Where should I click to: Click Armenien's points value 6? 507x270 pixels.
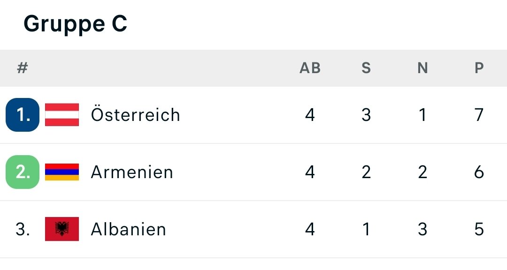[x=479, y=172]
